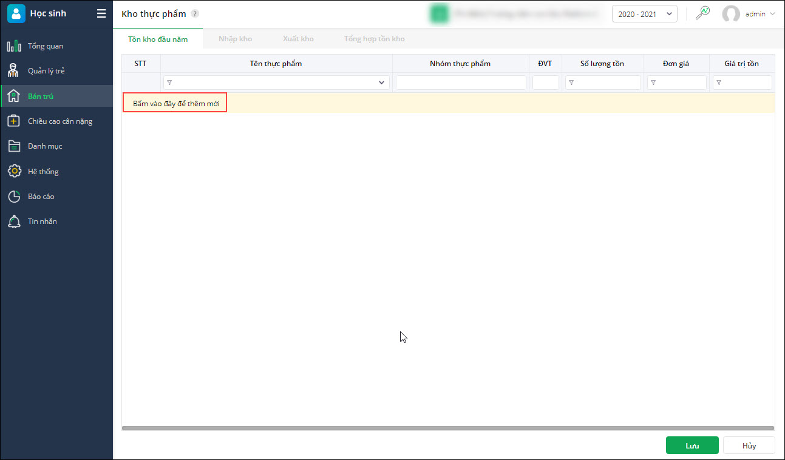Click the ĐVT filter input
The image size is (785, 460).
click(x=545, y=83)
